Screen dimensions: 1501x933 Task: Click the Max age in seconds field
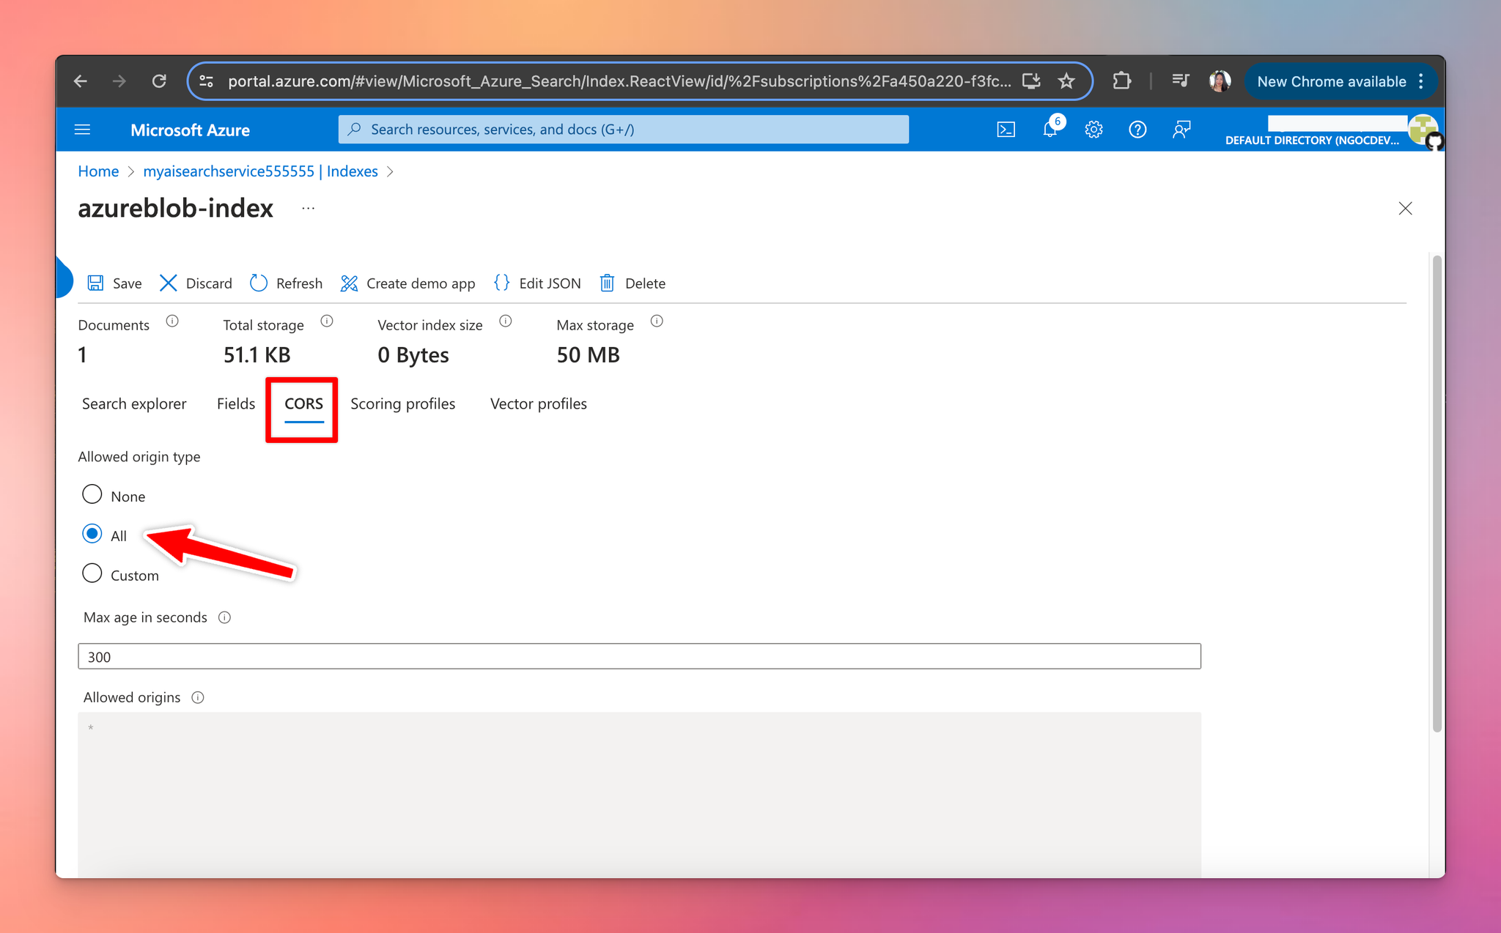pos(639,656)
